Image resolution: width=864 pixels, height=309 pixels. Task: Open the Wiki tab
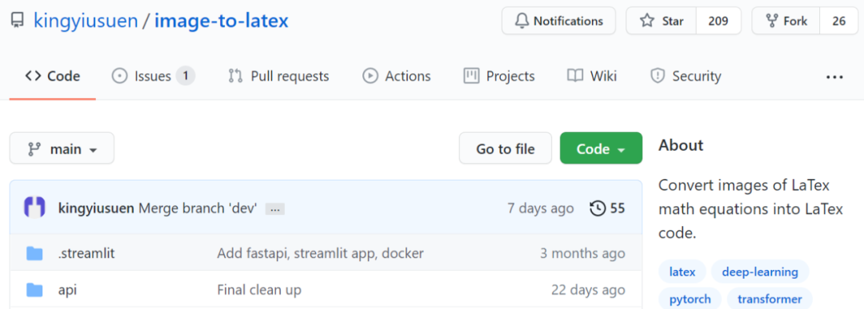point(592,76)
